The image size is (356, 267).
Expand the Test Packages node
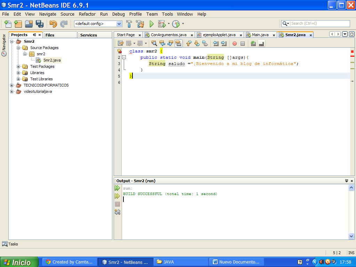[x=18, y=66]
